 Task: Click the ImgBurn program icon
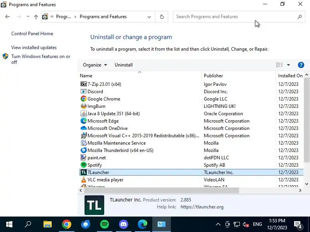(x=83, y=106)
